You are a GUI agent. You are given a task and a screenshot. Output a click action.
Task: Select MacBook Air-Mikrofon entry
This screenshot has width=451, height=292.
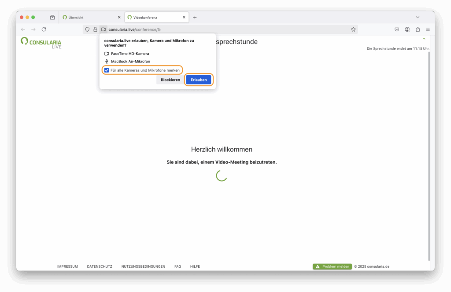(x=127, y=62)
